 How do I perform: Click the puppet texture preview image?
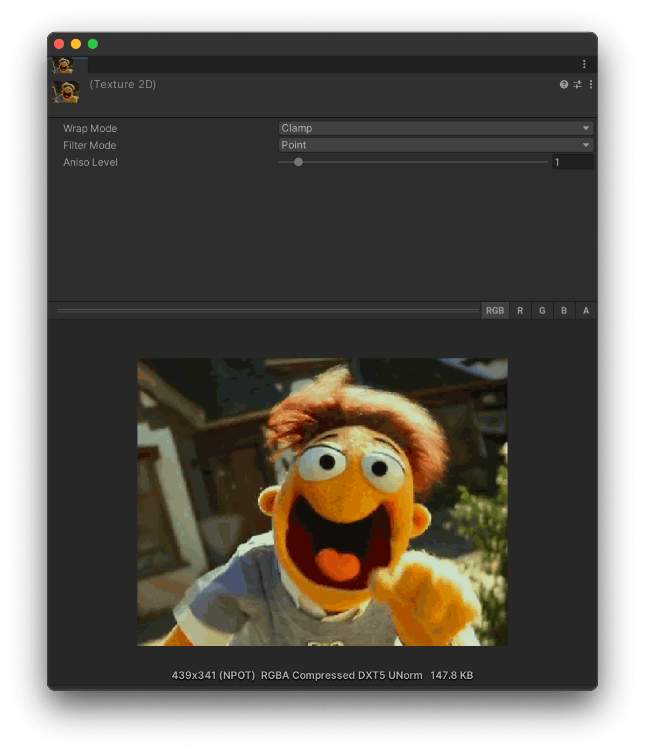pyautogui.click(x=322, y=502)
